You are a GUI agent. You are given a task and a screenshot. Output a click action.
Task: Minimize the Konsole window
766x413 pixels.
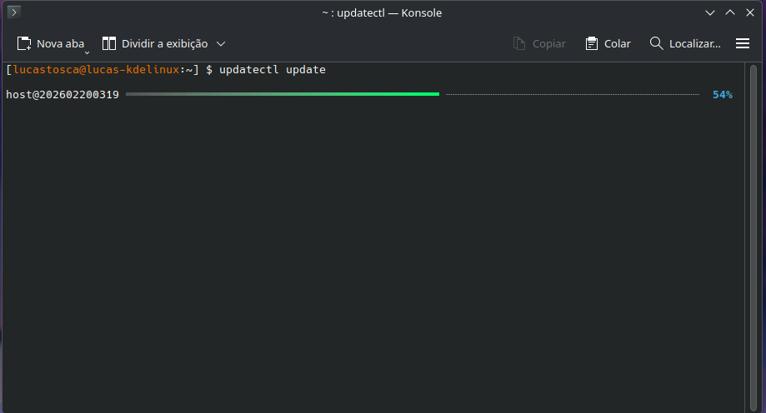coord(710,12)
